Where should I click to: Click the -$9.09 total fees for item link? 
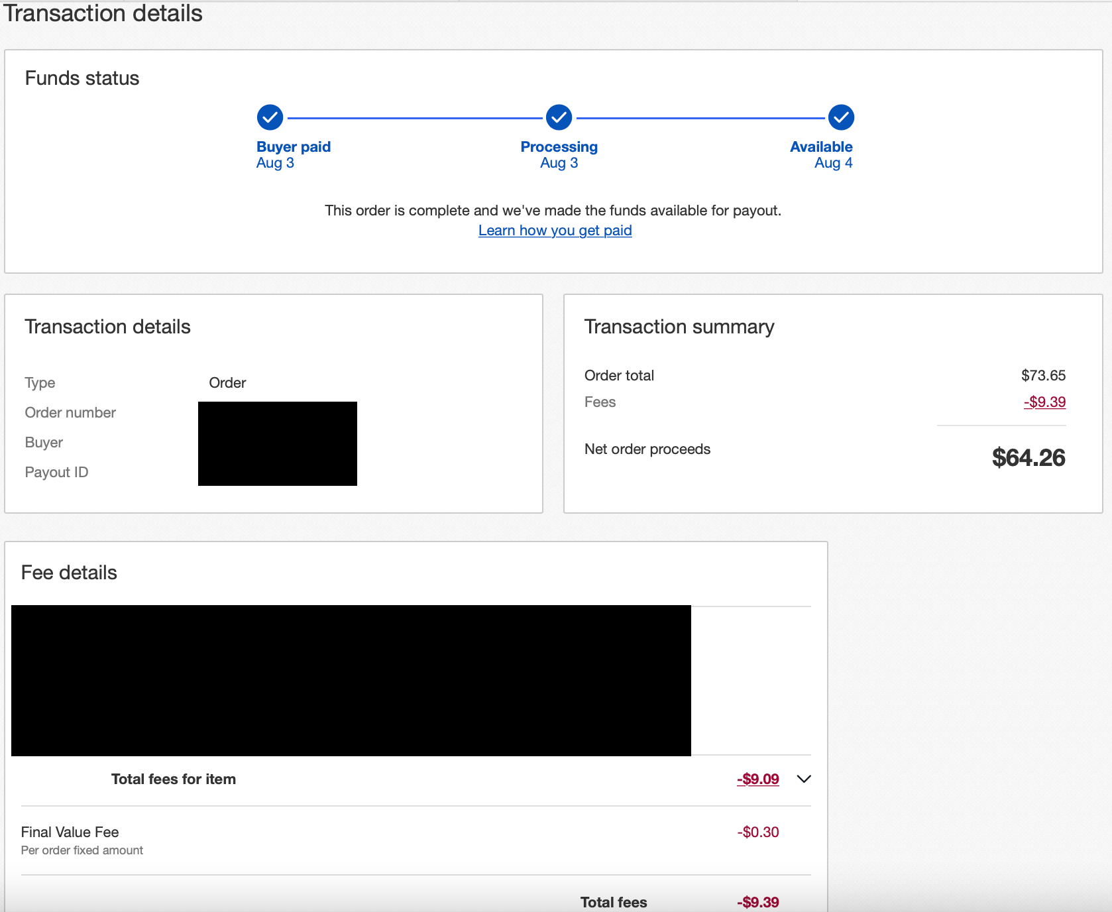pos(757,779)
